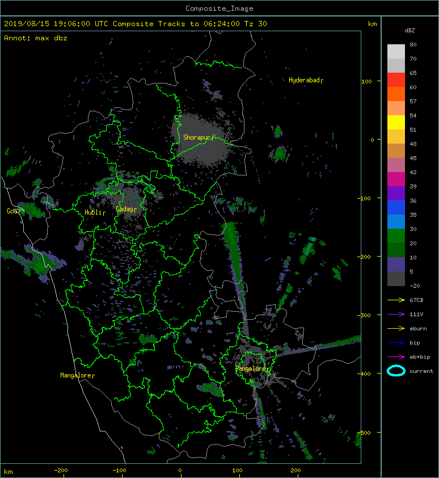Click the -300 km tick on vertical axis

click(x=364, y=315)
